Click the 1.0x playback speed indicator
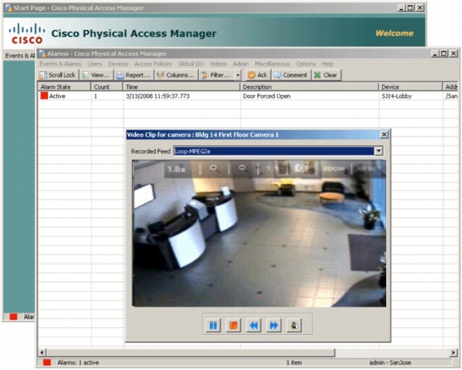462x370 pixels. 177,169
